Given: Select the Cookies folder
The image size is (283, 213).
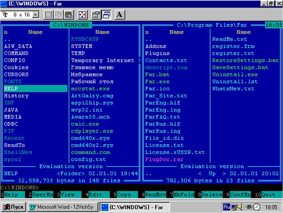Looking at the screenshot, I should tap(16, 67).
